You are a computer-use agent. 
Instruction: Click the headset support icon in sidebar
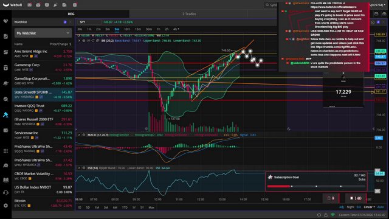[x=5, y=192]
